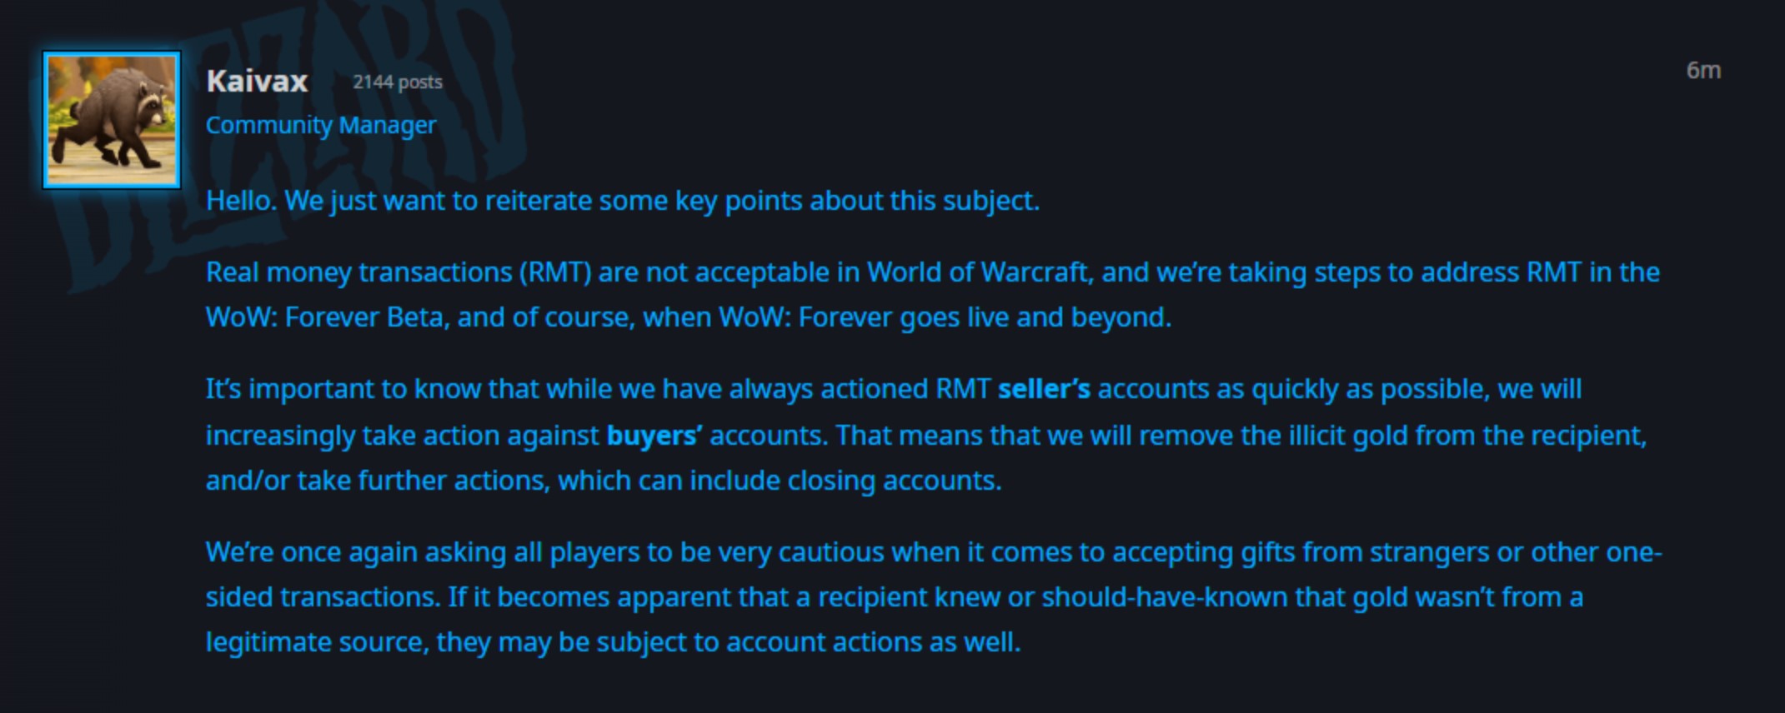View the 2144 posts count

coord(398,82)
